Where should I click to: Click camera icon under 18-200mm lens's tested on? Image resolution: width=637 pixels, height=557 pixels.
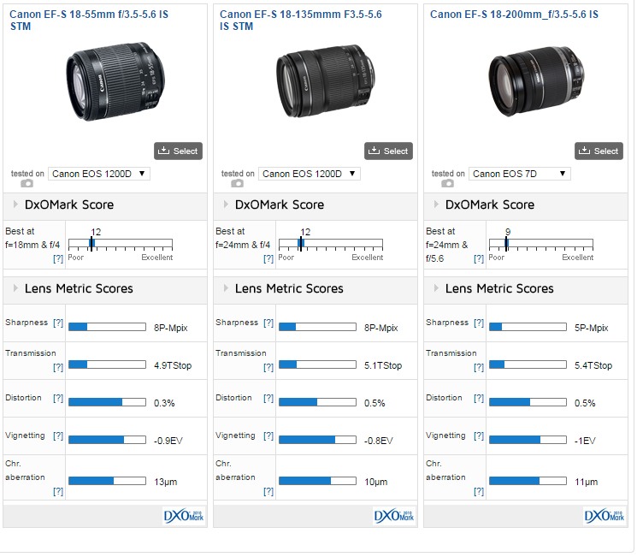click(x=447, y=183)
